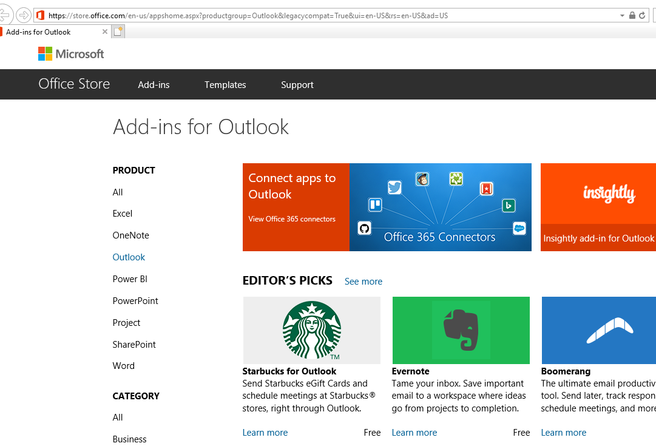Click Learn more under Starbucks for Outlook
This screenshot has width=656, height=446.
[x=265, y=433]
